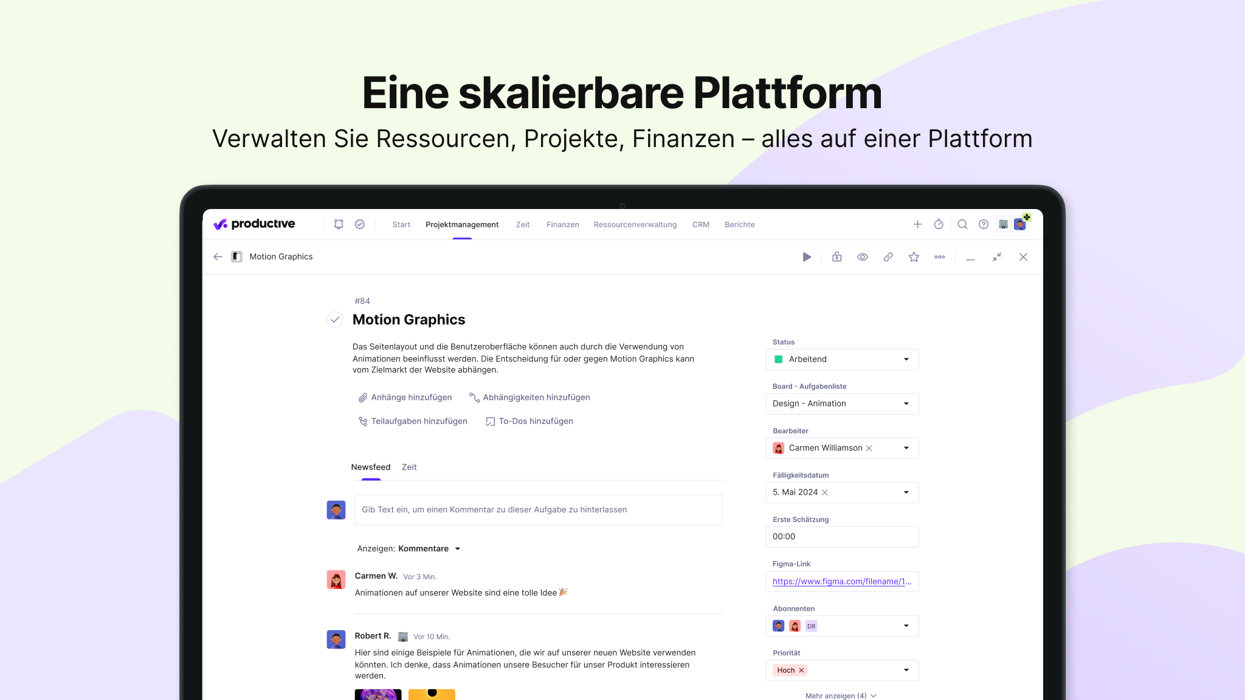Click the copy link chain icon
Screen dimensions: 1245x700
coord(888,257)
